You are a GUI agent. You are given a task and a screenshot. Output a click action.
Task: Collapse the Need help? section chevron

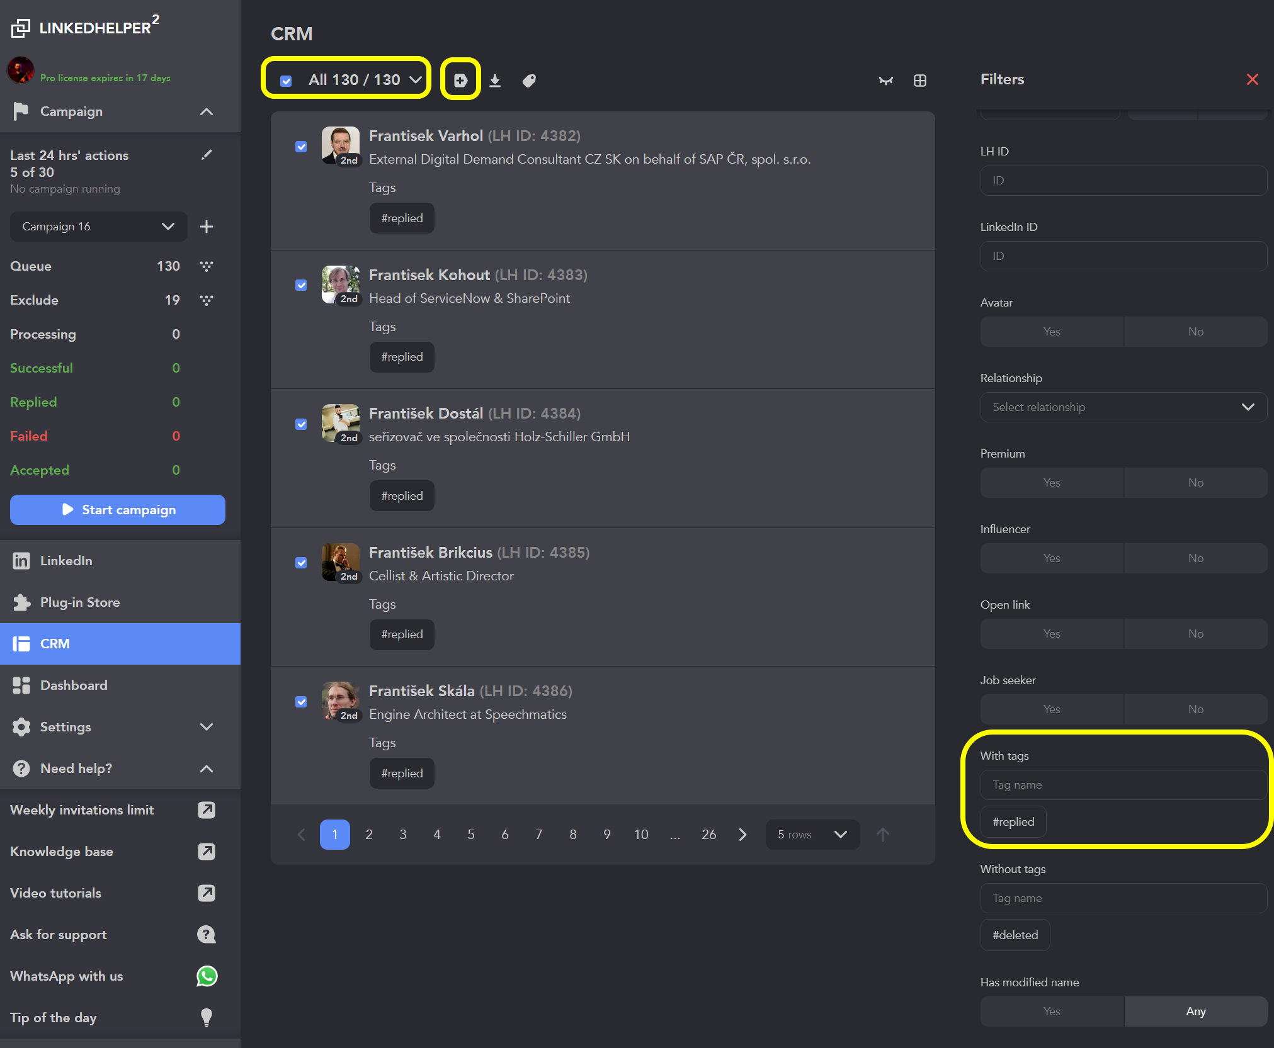point(207,769)
